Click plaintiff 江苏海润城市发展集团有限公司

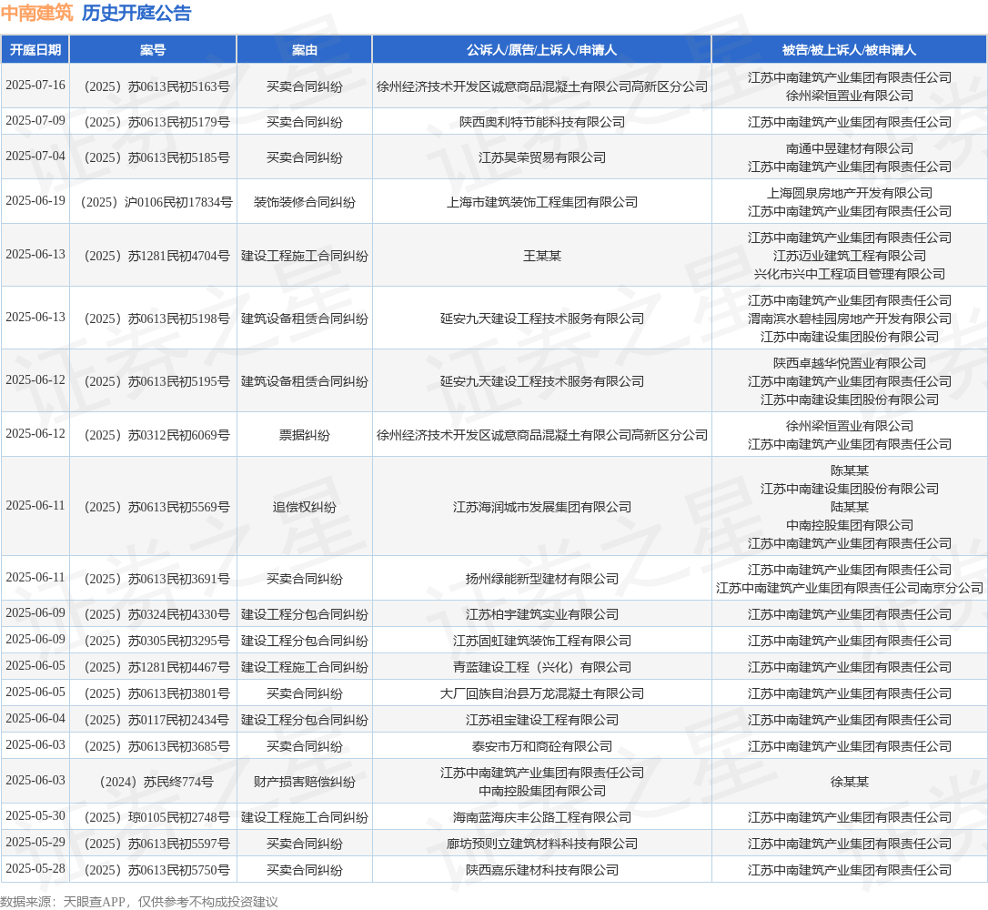[542, 507]
